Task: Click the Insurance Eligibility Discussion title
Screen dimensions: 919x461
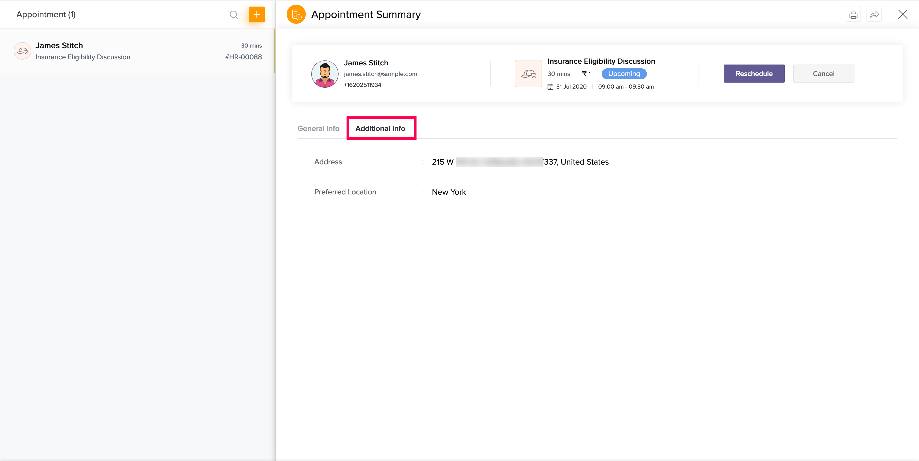Action: click(x=601, y=61)
